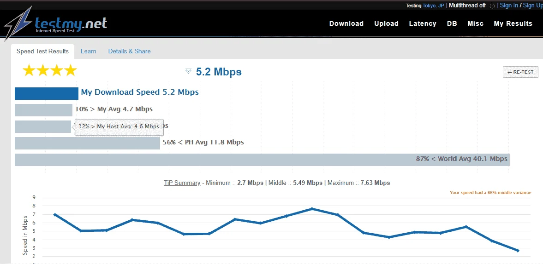Open the DB menu
The image size is (543, 264).
coord(452,23)
